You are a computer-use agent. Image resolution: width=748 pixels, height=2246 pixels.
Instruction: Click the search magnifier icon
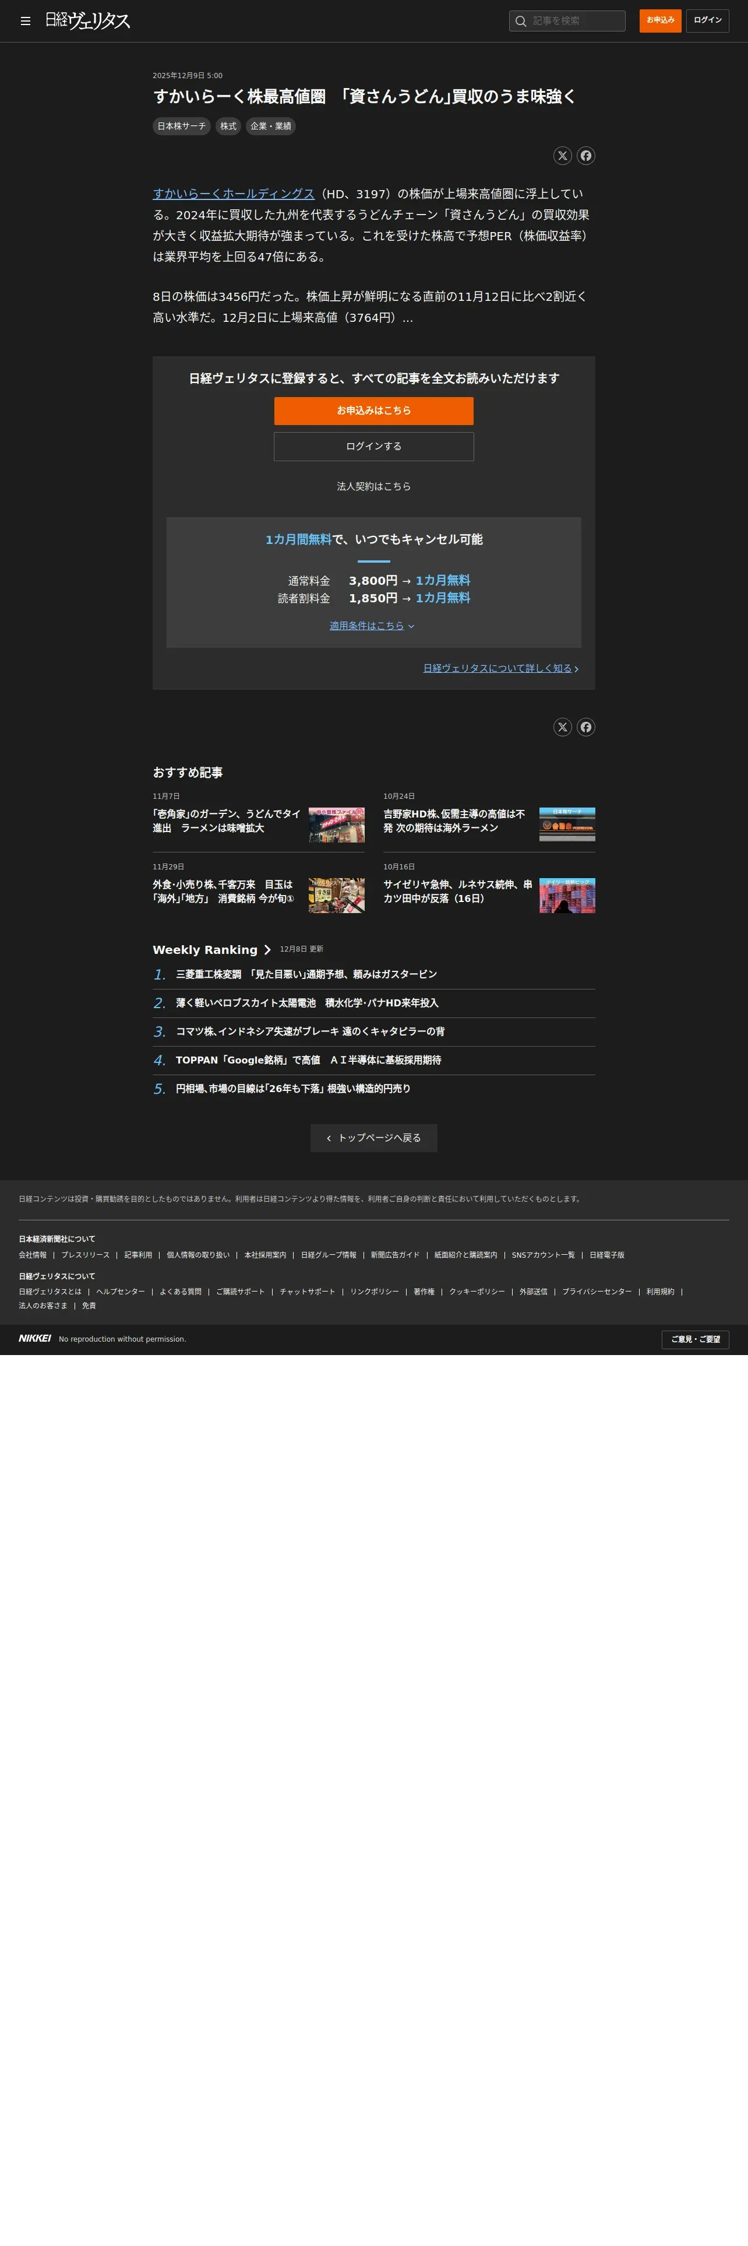tap(521, 21)
